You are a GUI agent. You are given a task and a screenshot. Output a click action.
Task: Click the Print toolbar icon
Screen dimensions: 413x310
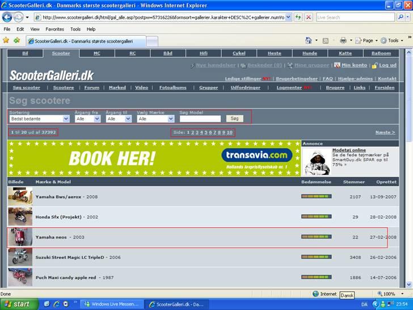(x=343, y=41)
